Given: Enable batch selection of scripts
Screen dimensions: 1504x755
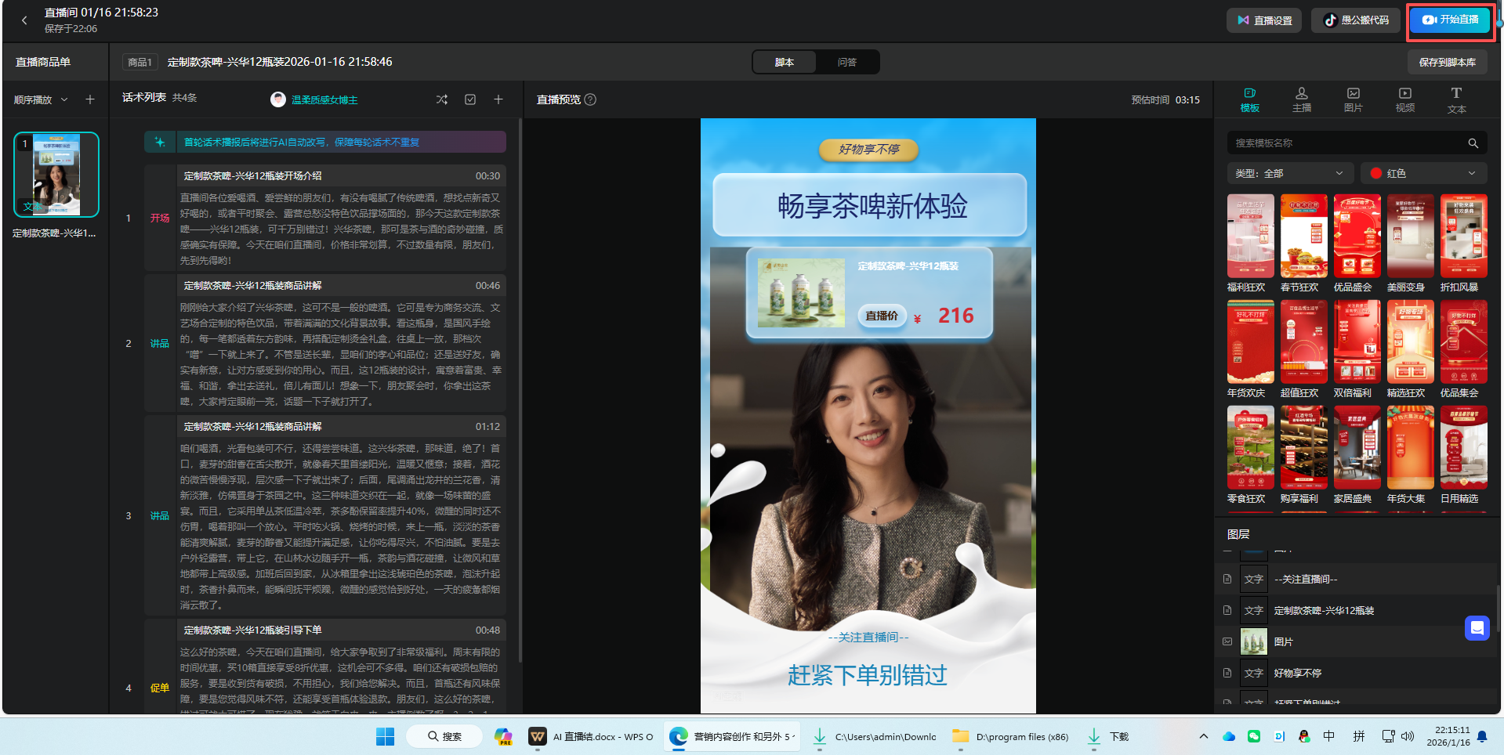Looking at the screenshot, I should tap(470, 99).
